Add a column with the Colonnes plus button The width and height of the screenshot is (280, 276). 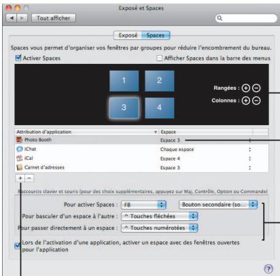point(246,101)
